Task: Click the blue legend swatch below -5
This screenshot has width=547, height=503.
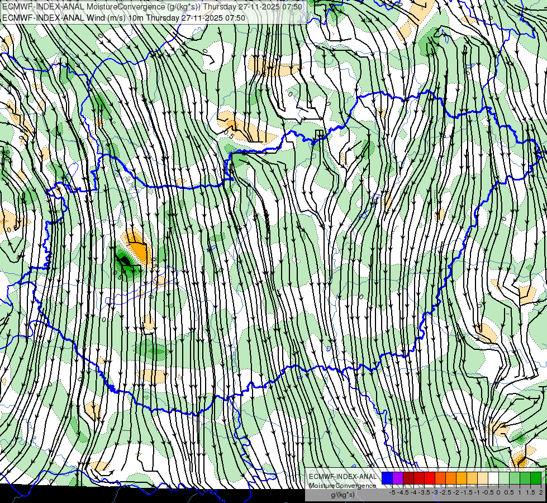Action: 387,478
